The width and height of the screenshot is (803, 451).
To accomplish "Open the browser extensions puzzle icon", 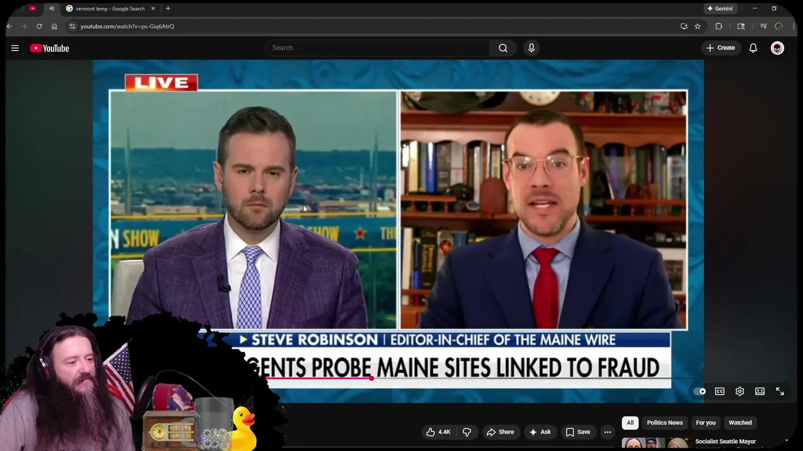I will [719, 26].
